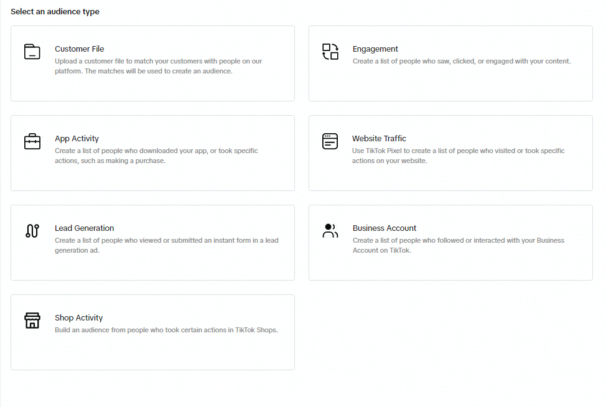This screenshot has width=606, height=407.
Task: Click the TikTok Shops actions description
Action: (166, 330)
